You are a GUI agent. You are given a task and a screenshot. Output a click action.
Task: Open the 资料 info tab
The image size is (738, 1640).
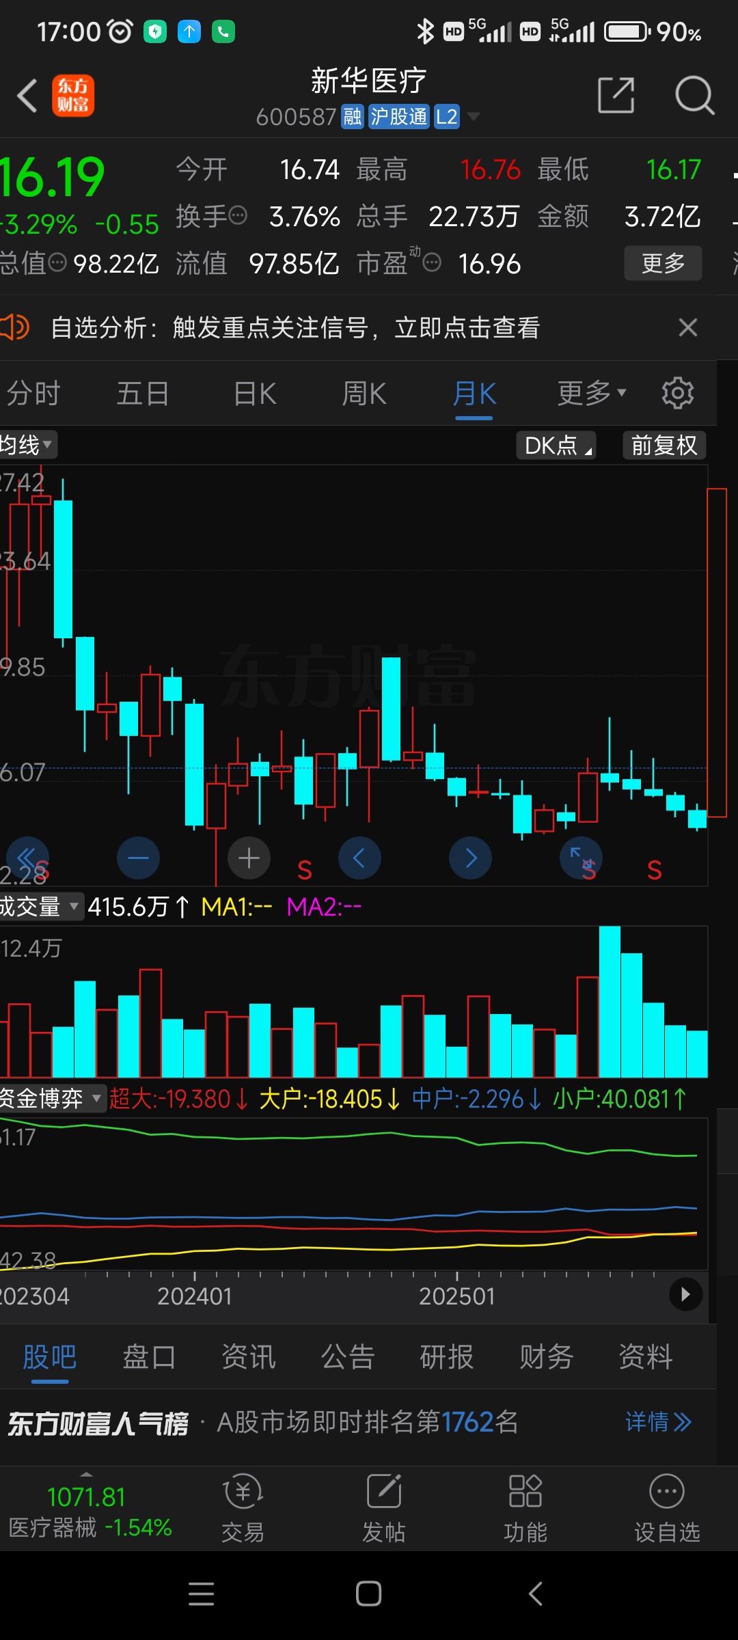[x=646, y=1356]
